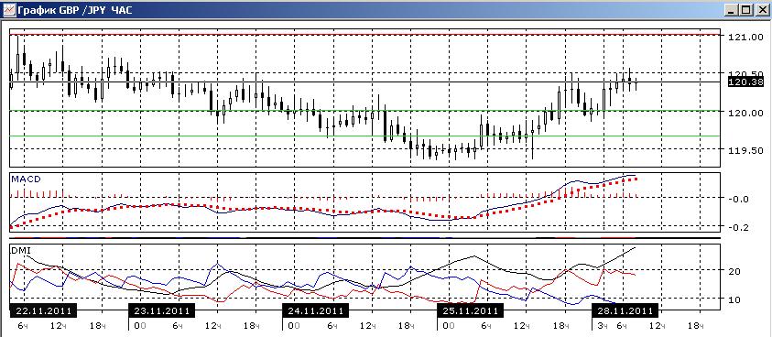Click the DMI scale value 20
The width and height of the screenshot is (772, 337).
tap(734, 271)
